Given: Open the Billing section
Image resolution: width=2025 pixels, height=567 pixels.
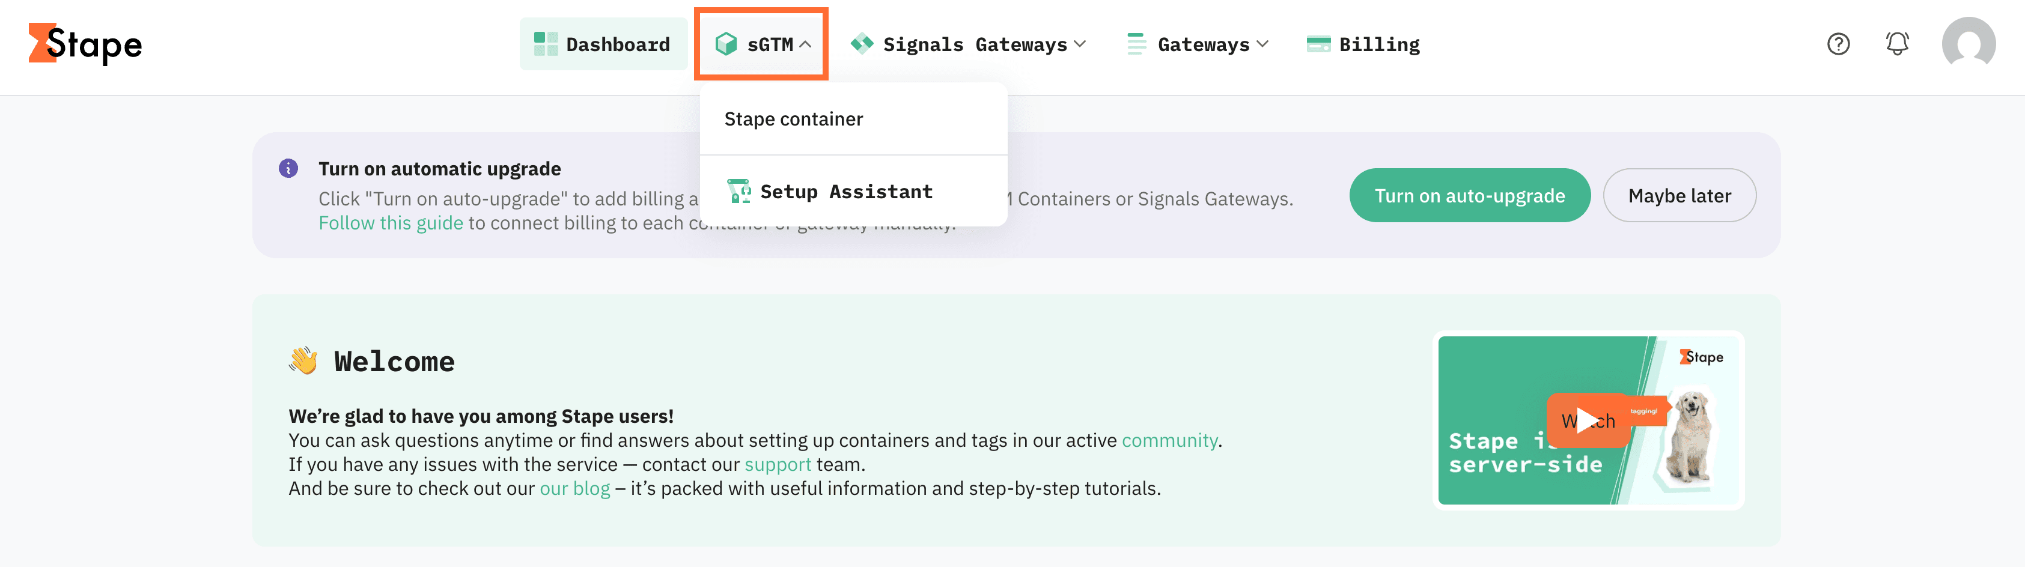Looking at the screenshot, I should pyautogui.click(x=1362, y=43).
